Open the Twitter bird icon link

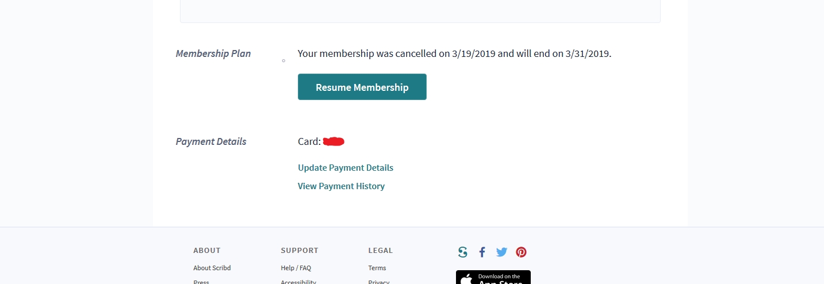point(501,252)
